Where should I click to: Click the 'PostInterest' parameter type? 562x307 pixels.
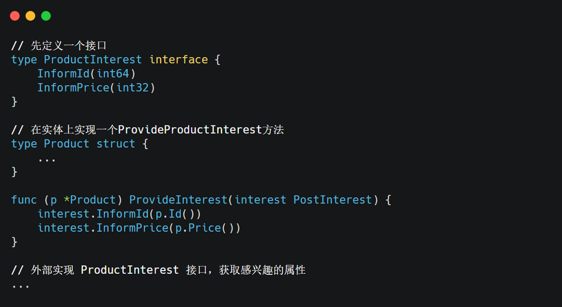[333, 200]
